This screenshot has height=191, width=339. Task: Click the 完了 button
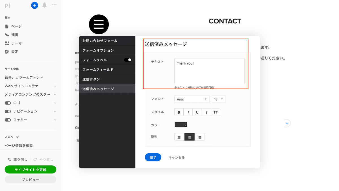pos(153,157)
